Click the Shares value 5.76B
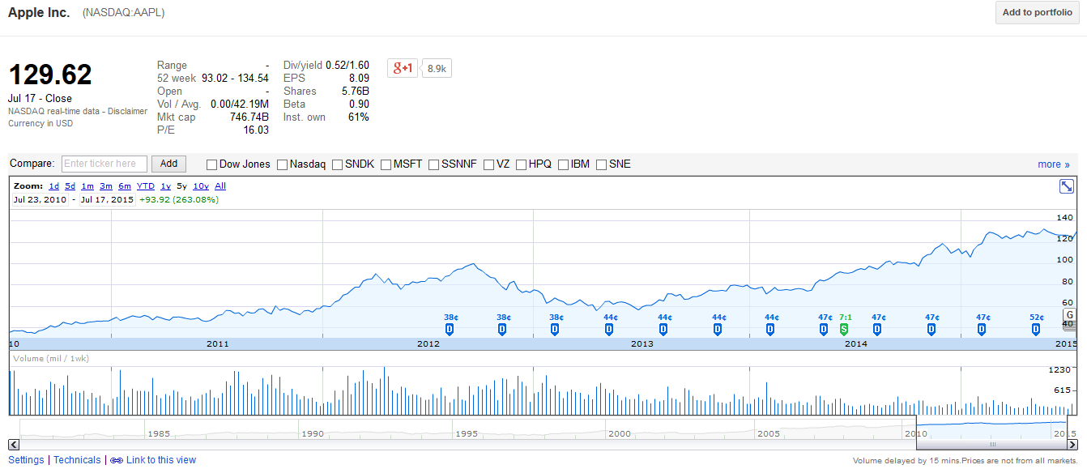 coord(356,92)
